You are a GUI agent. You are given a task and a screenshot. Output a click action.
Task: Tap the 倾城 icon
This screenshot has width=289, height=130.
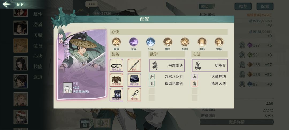(x=219, y=42)
